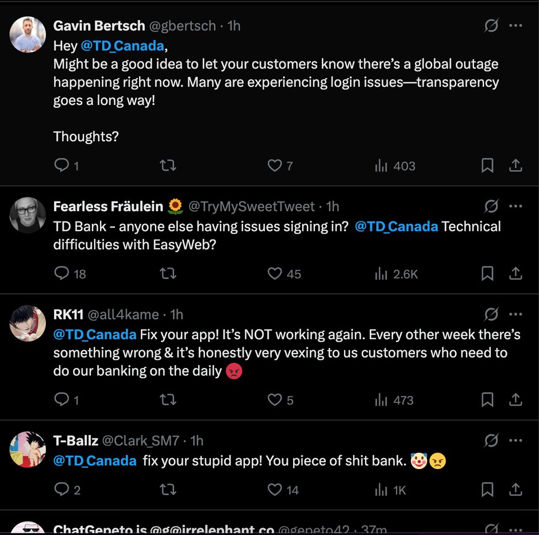Repost Fearless Fräulein's tweet
The width and height of the screenshot is (539, 535).
(167, 274)
